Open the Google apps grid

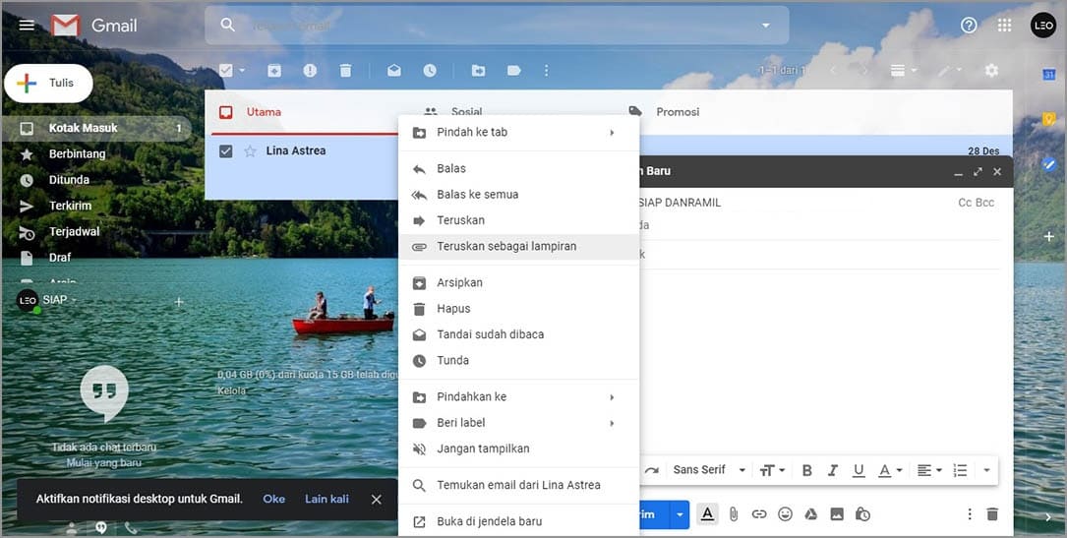(x=1004, y=25)
